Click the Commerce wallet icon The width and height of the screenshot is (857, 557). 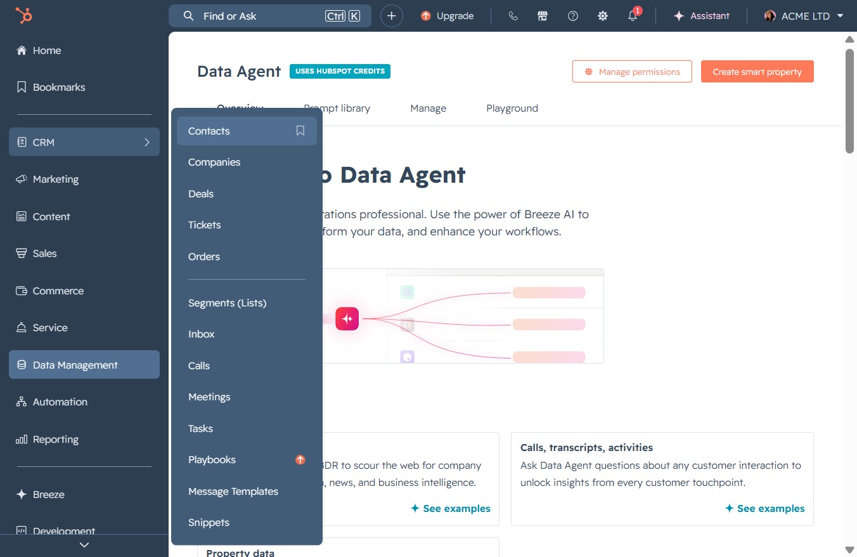22,291
